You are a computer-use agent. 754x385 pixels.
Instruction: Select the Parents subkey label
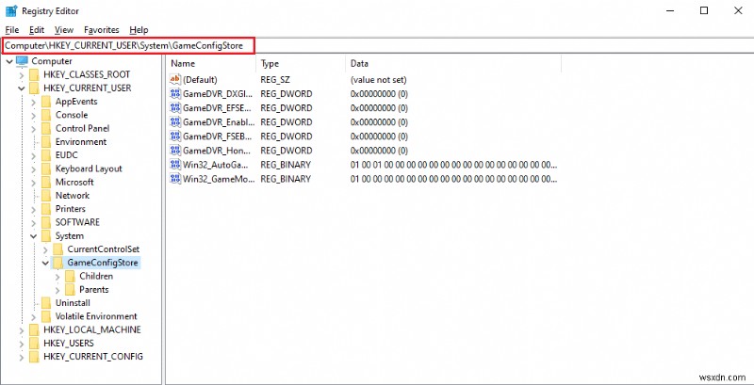[93, 290]
